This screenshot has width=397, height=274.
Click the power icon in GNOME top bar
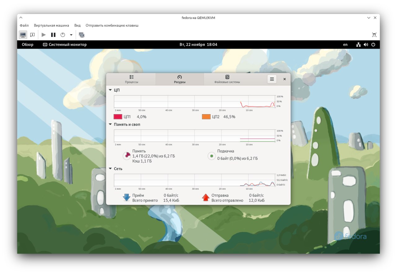pos(373,45)
